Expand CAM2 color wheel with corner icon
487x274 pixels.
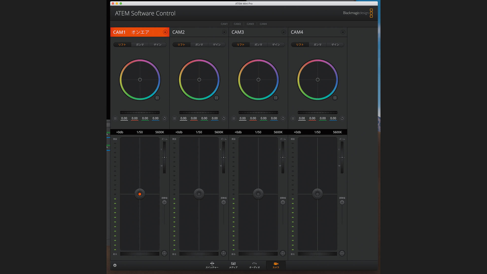pyautogui.click(x=216, y=98)
